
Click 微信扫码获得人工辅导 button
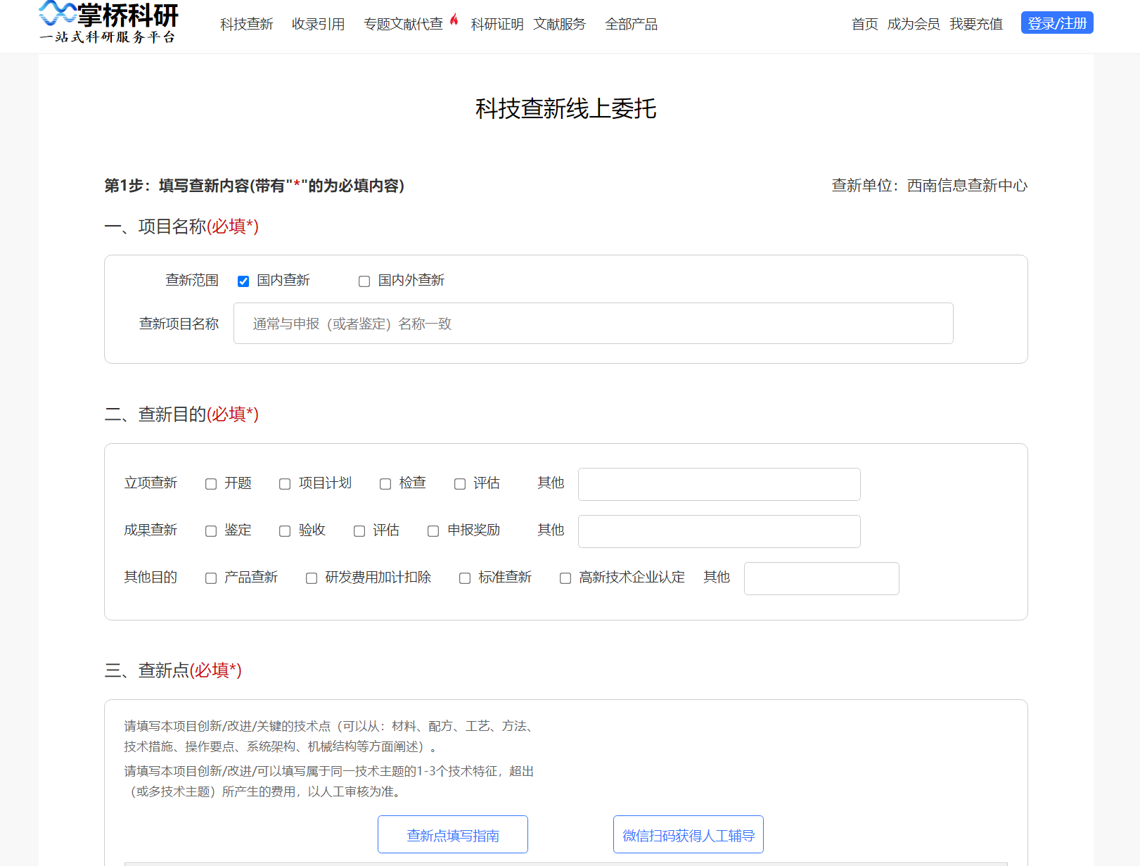689,834
